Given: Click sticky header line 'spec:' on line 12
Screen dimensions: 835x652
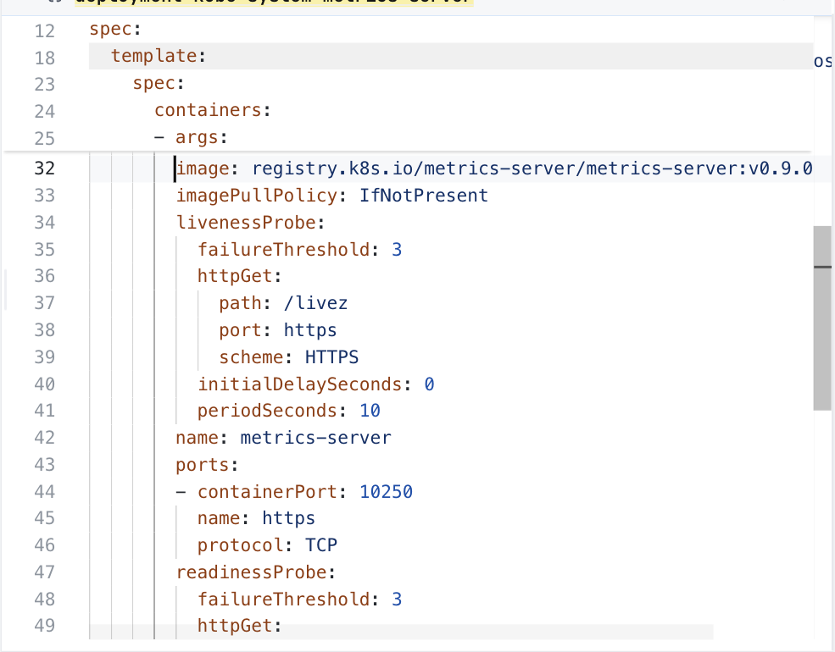Looking at the screenshot, I should [x=115, y=30].
